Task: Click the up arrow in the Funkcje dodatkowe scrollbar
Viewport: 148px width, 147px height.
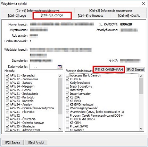Action: [x=141, y=76]
